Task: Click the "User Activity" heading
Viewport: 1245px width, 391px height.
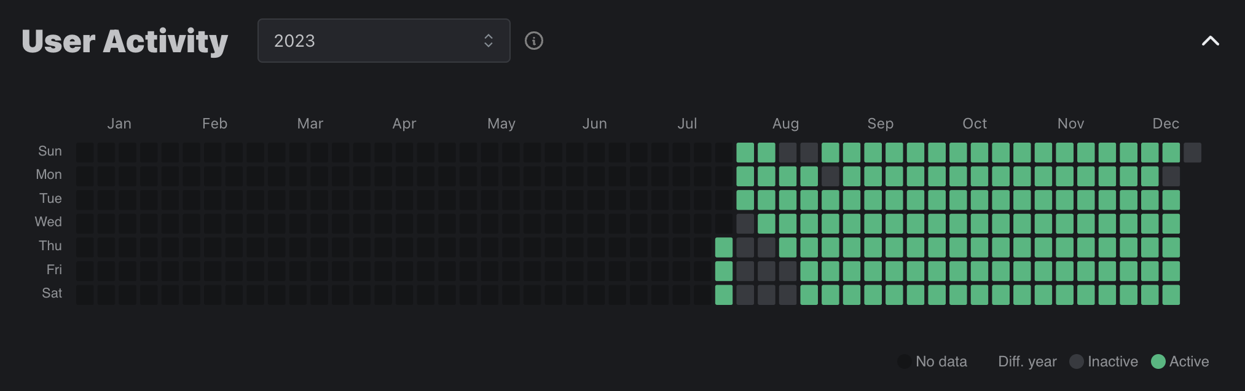Action: tap(125, 41)
